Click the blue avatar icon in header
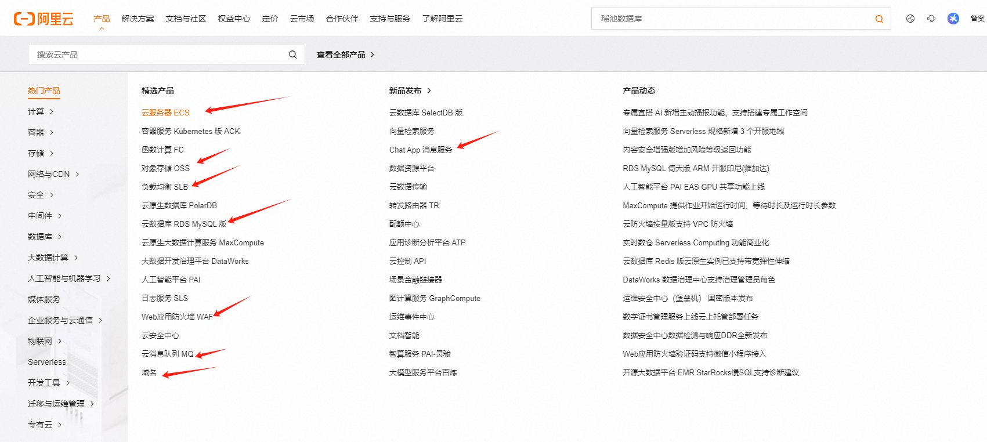 [953, 19]
